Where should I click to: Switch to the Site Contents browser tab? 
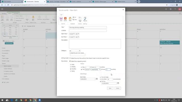[x=12, y=2]
